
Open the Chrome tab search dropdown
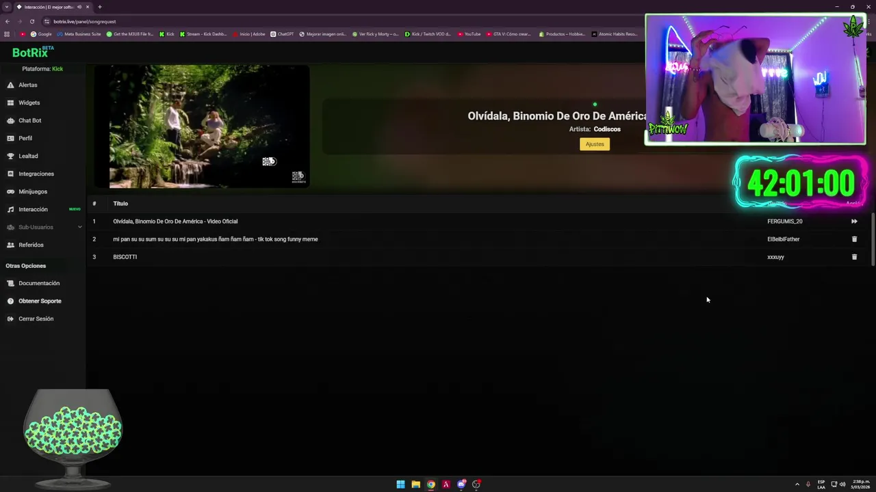(x=6, y=7)
